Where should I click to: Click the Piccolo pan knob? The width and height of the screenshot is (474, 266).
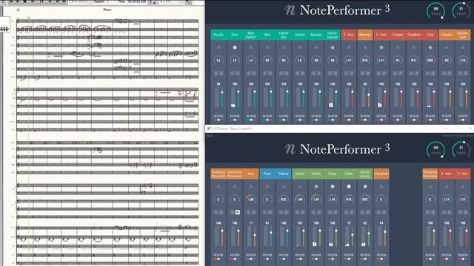click(218, 61)
